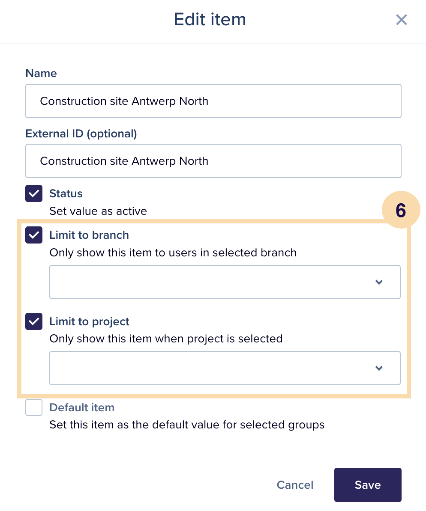Click the Edit item dialog title
The height and width of the screenshot is (511, 426).
point(210,19)
